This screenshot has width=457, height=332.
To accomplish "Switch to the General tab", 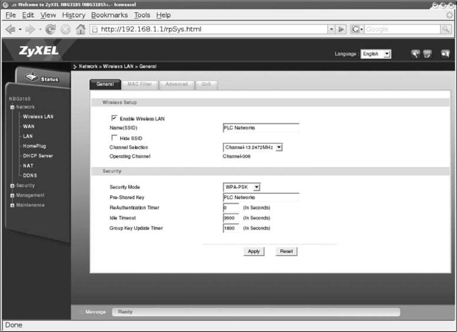I will pos(105,84).
